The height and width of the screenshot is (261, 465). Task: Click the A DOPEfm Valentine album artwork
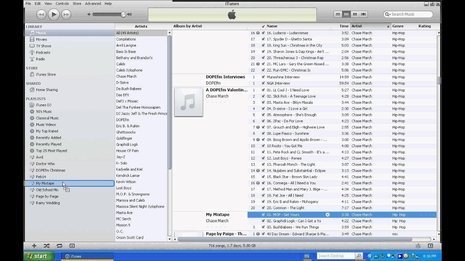(x=189, y=102)
